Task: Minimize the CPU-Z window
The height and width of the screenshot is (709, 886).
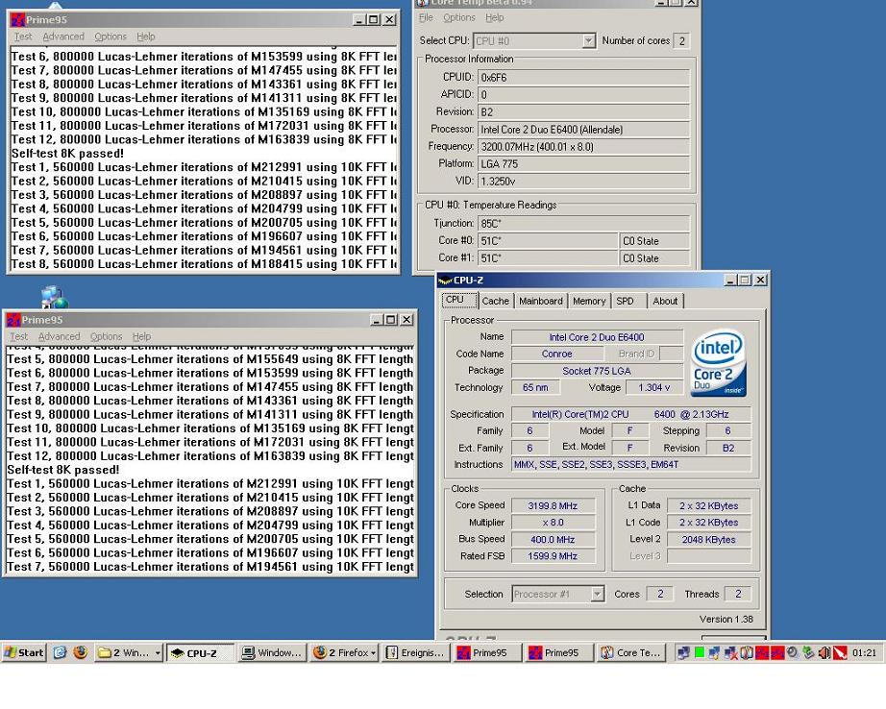Action: click(x=730, y=281)
